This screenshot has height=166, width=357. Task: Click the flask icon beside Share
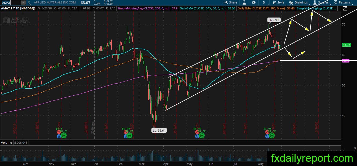click(x=244, y=2)
